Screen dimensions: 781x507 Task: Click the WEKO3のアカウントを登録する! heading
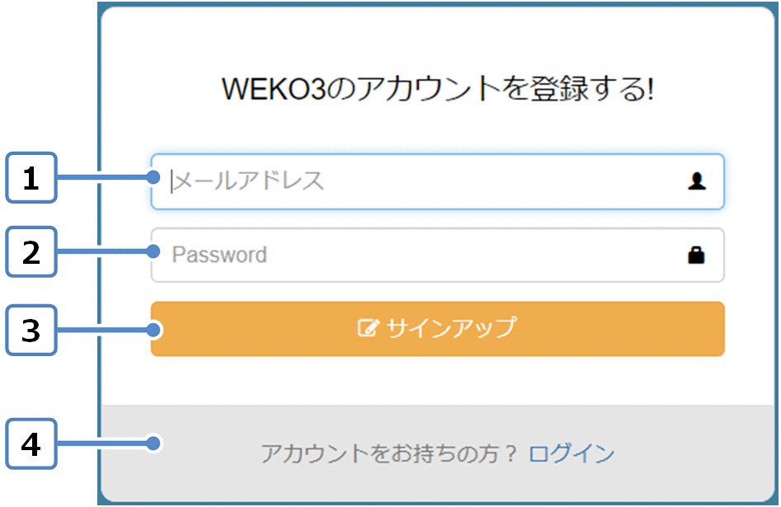437,90
